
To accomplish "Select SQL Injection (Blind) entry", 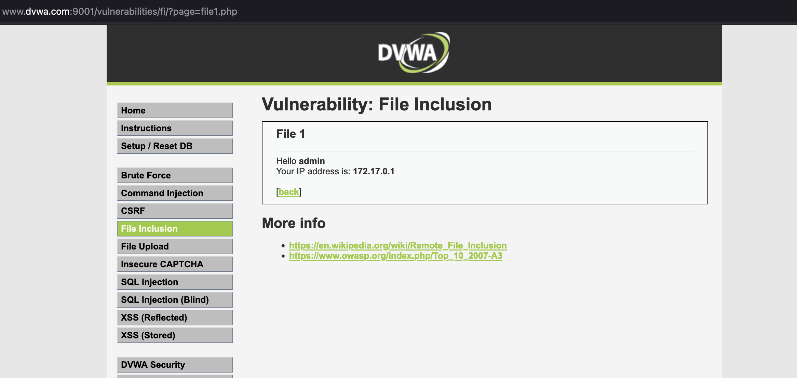I will 175,300.
